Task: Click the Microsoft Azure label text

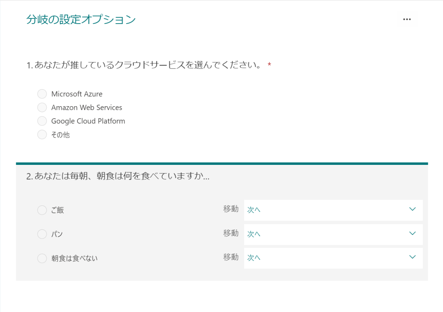Action: 77,94
